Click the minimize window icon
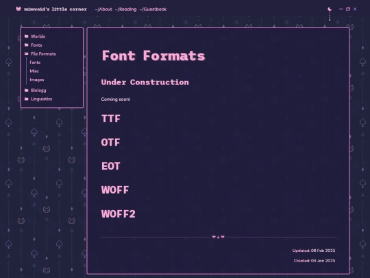370x278 pixels. 341,9
